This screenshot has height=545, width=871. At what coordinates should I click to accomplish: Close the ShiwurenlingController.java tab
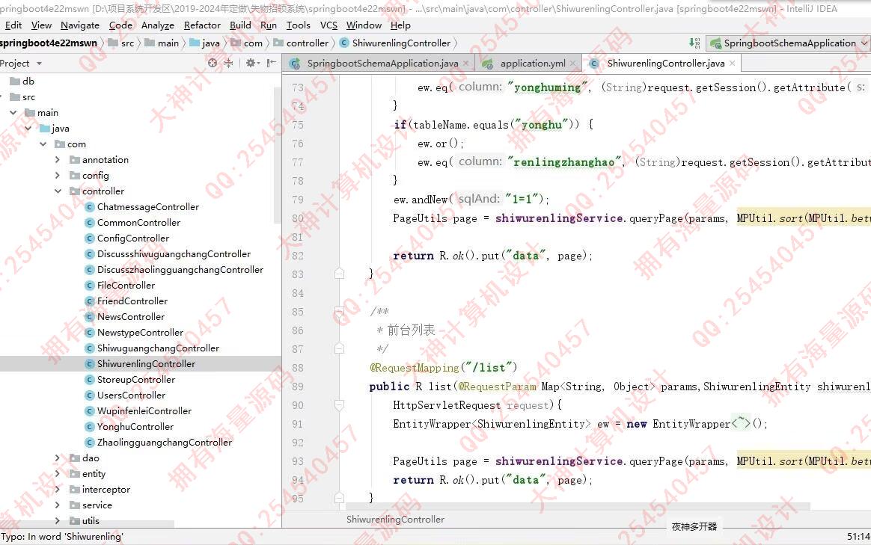pyautogui.click(x=732, y=64)
